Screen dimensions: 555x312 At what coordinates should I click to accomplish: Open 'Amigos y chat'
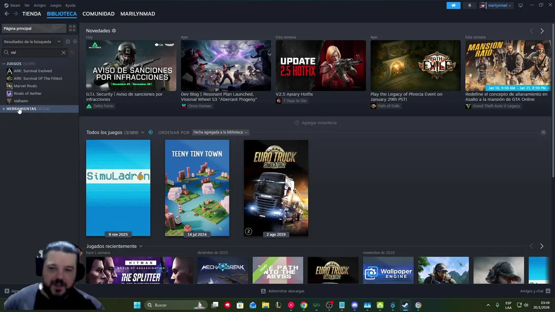point(535,291)
